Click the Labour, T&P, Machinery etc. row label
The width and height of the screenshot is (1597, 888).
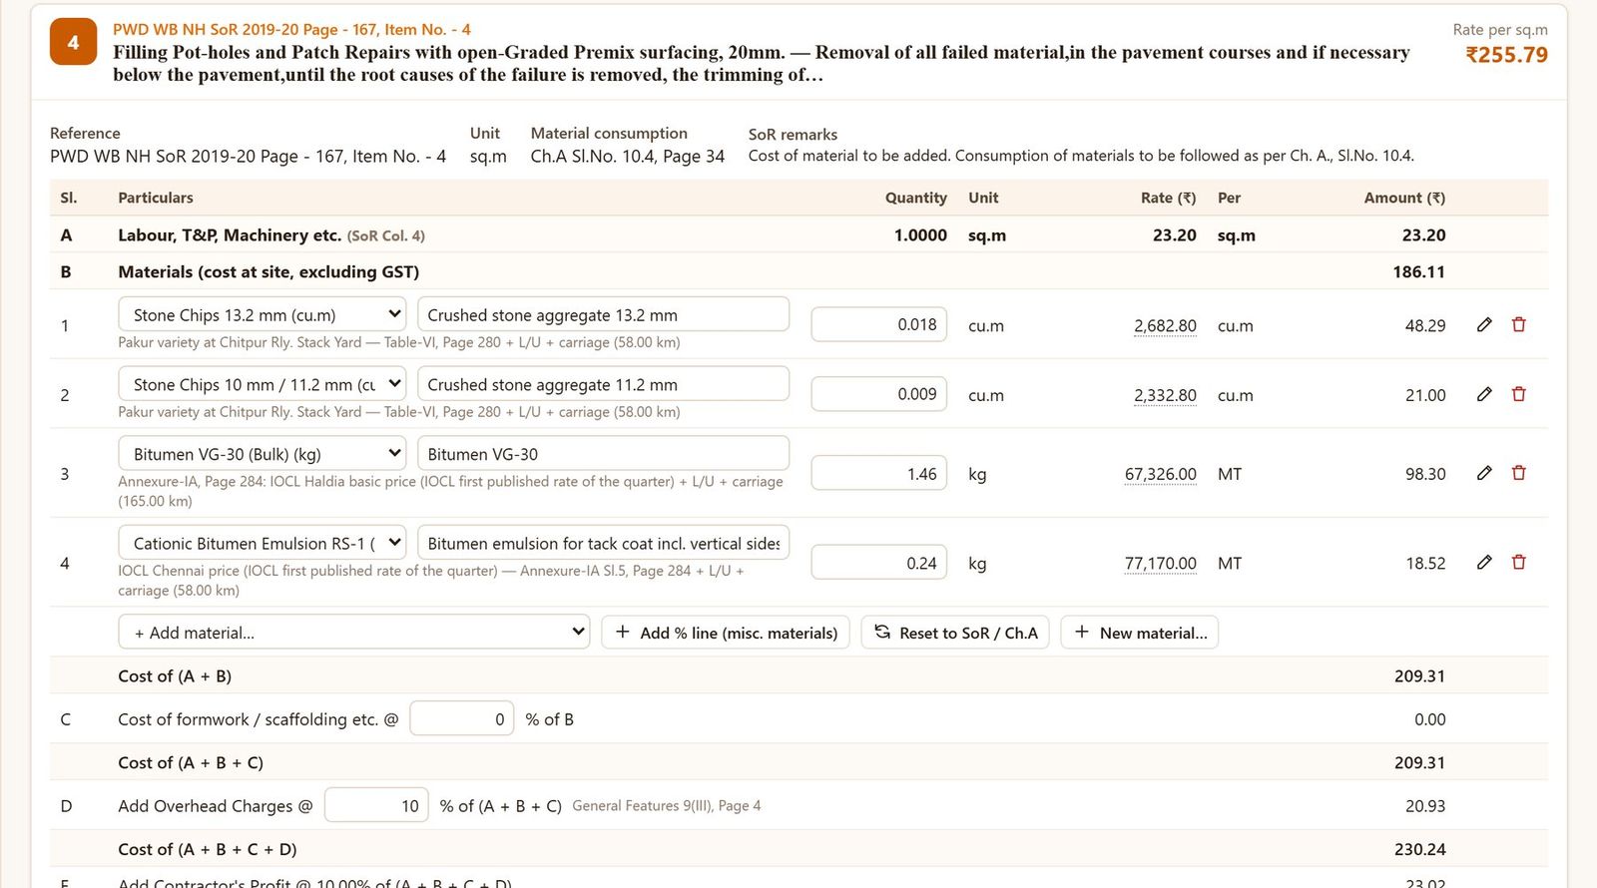click(230, 234)
